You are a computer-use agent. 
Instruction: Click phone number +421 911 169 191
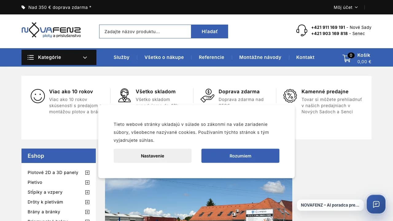(x=328, y=27)
